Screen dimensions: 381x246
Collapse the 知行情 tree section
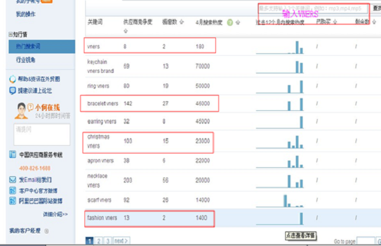coord(10,34)
